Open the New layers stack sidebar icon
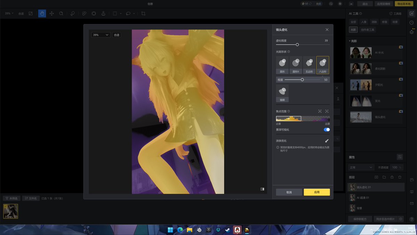The height and width of the screenshot is (235, 417). click(412, 32)
